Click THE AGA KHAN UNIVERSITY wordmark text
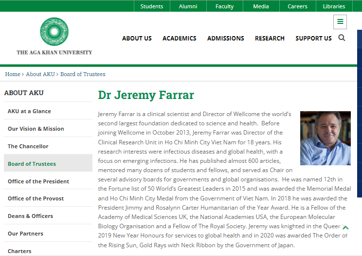 (54, 52)
